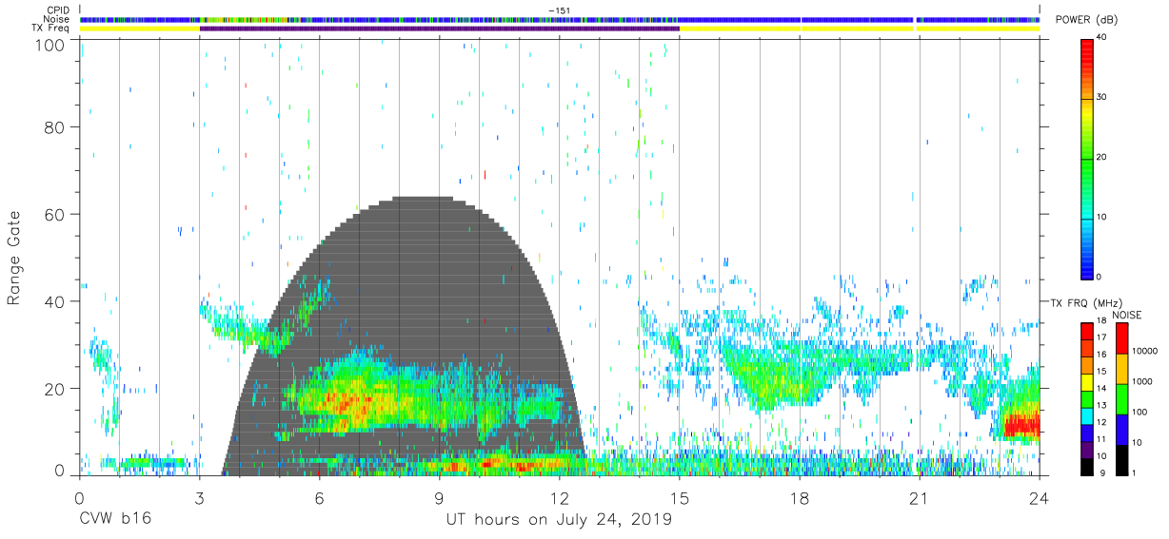Viewport: 1169px width, 539px height.
Task: Click x-axis tick label '18'
Action: (800, 497)
